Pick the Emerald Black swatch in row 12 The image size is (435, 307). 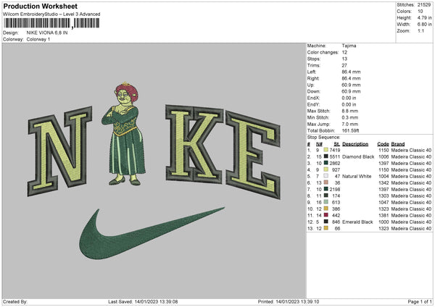tap(326, 222)
